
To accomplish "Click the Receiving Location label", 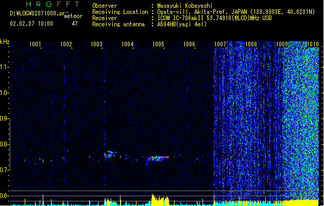I will click(120, 12).
